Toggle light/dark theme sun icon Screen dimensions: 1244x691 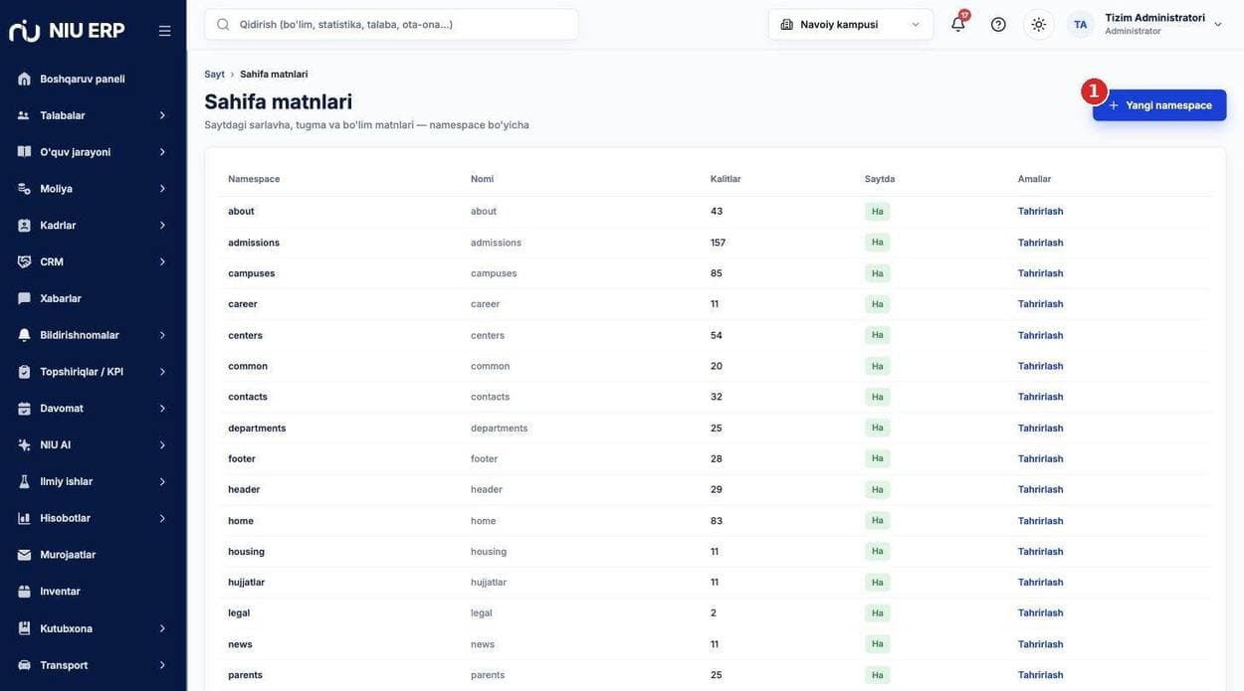click(x=1039, y=24)
